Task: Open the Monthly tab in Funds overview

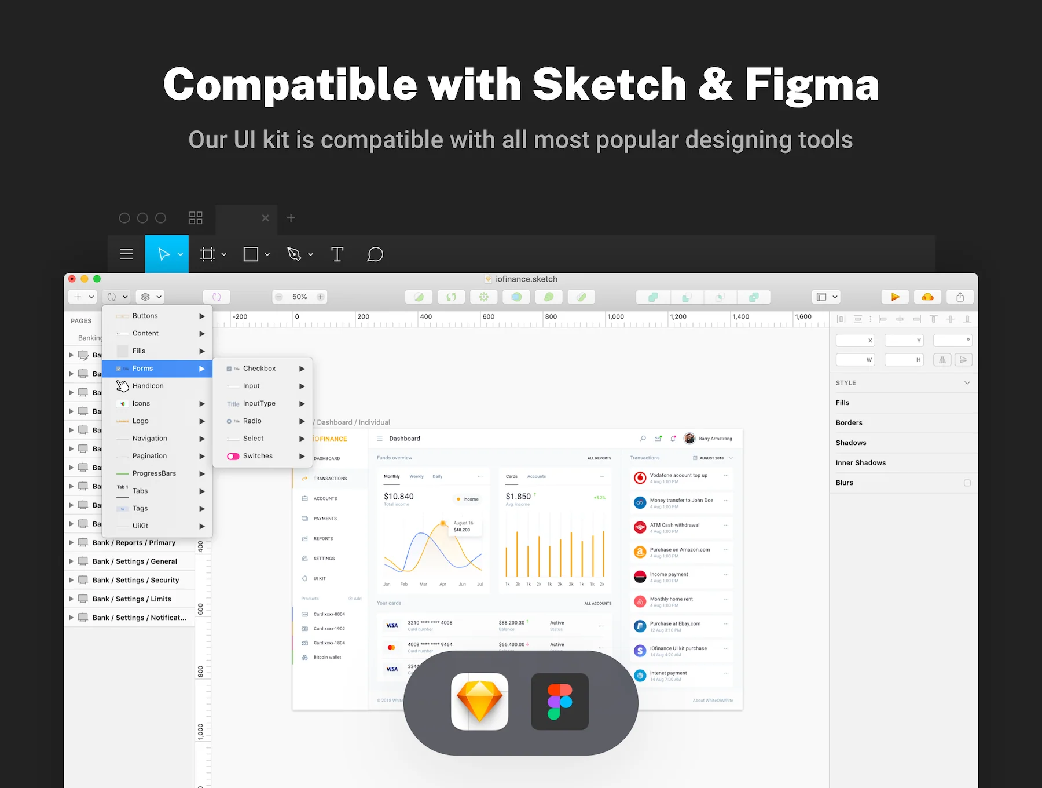Action: pos(392,477)
